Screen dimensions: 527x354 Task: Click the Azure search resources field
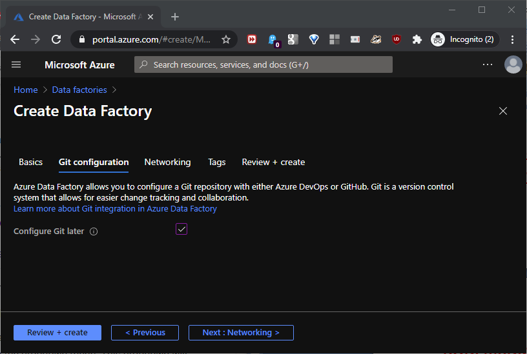pos(263,64)
